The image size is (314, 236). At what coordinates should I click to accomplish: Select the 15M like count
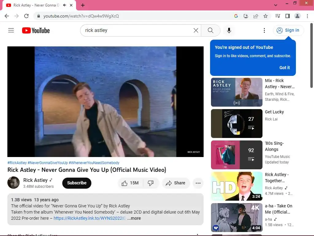point(134,183)
